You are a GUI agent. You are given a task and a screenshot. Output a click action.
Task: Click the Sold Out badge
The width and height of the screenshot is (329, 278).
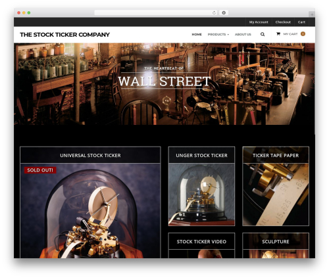pos(40,170)
